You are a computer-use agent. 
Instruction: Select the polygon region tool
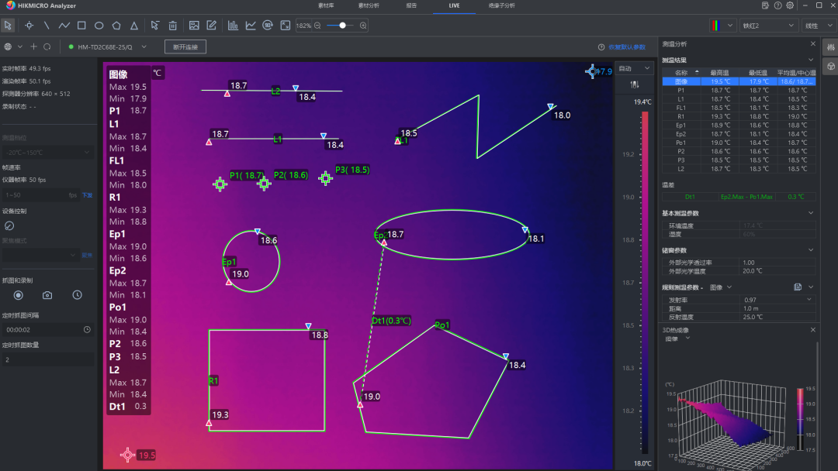116,26
